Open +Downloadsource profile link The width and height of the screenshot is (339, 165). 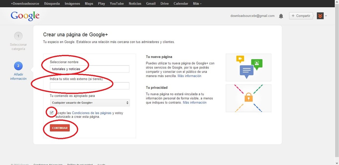point(25,3)
